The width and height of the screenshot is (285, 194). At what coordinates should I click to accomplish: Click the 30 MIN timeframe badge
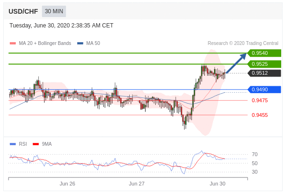[x=54, y=11]
